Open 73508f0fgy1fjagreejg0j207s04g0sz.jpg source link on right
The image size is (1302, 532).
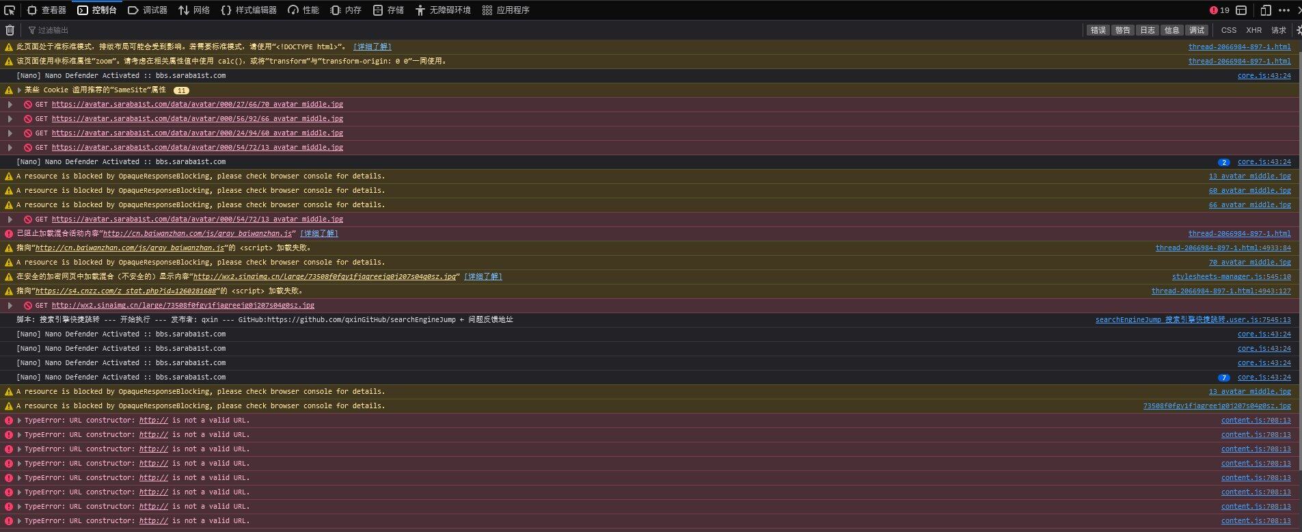coord(1217,406)
